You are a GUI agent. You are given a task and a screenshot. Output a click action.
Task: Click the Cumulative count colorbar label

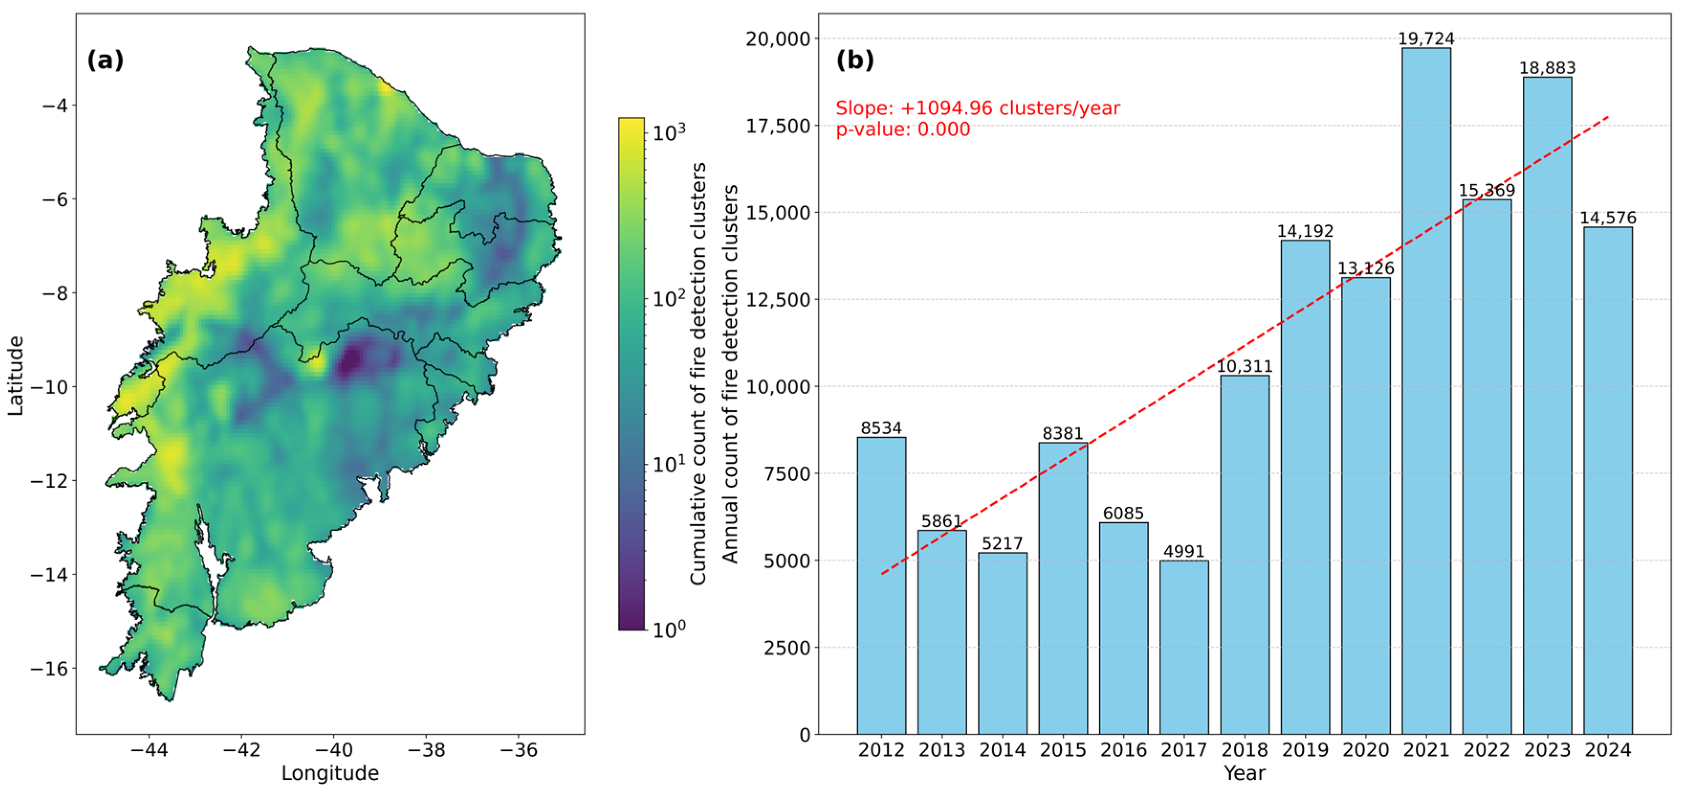(x=699, y=374)
